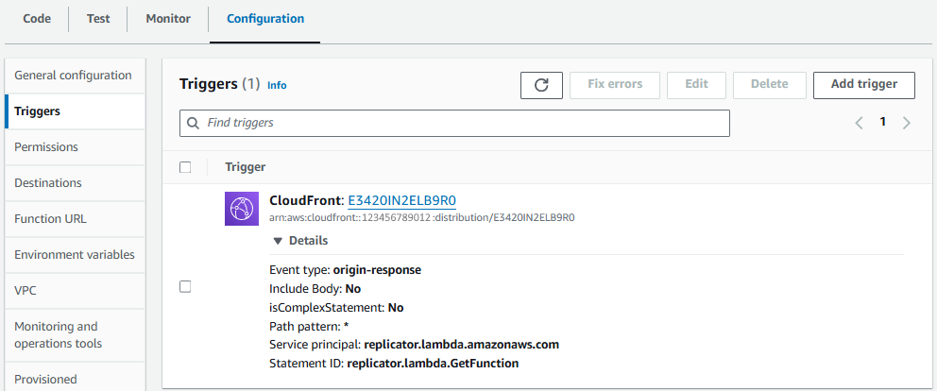Go to next page arrow
This screenshot has height=391, width=937.
(x=907, y=123)
